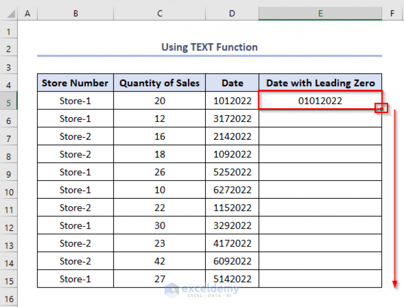
Task: Click empty cell E10 beside 6272022
Action: pos(320,190)
